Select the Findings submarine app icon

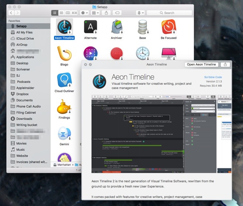click(x=64, y=107)
